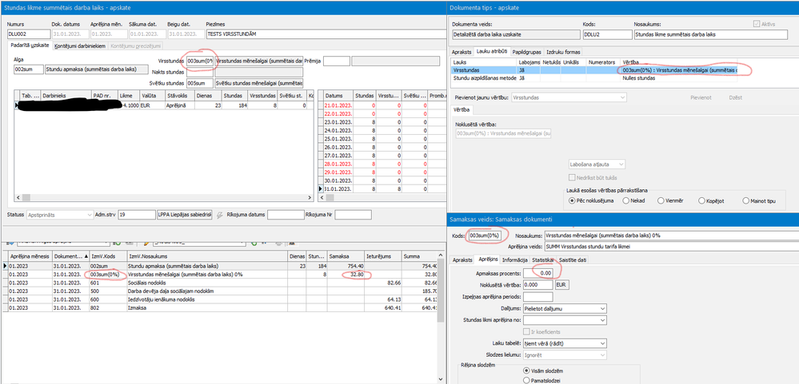
Task: Select 'Pamatslodzei' under Rēķina slodzēm
Action: (525, 380)
